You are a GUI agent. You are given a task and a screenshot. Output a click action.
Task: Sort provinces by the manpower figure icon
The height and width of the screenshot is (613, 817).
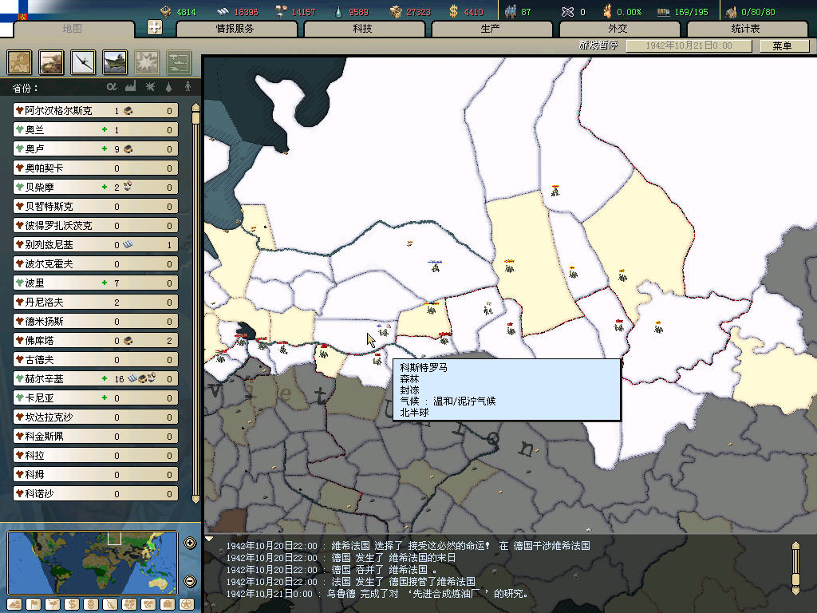pos(187,86)
